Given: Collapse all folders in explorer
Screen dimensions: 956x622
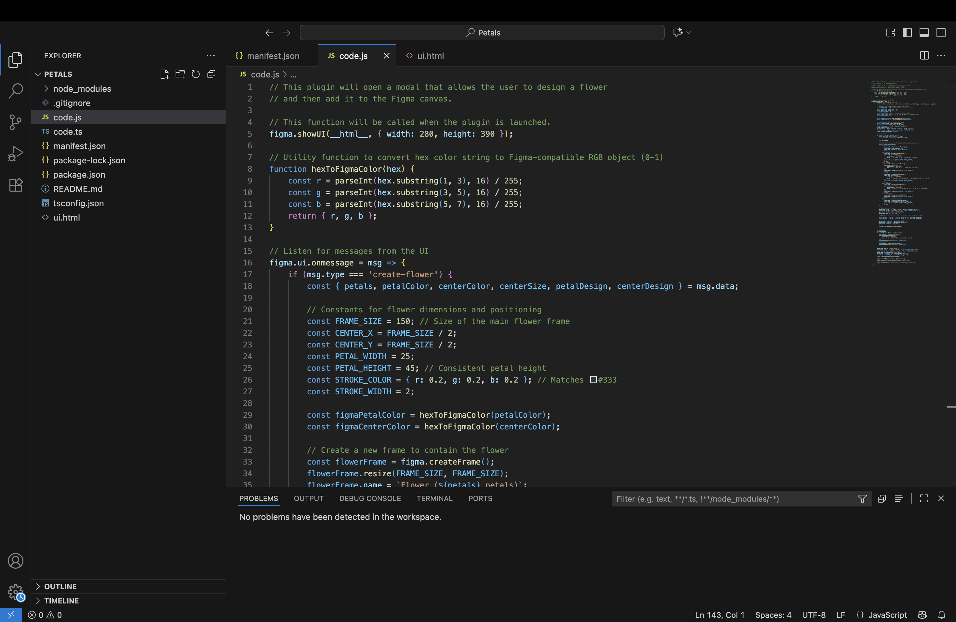Looking at the screenshot, I should 211,74.
